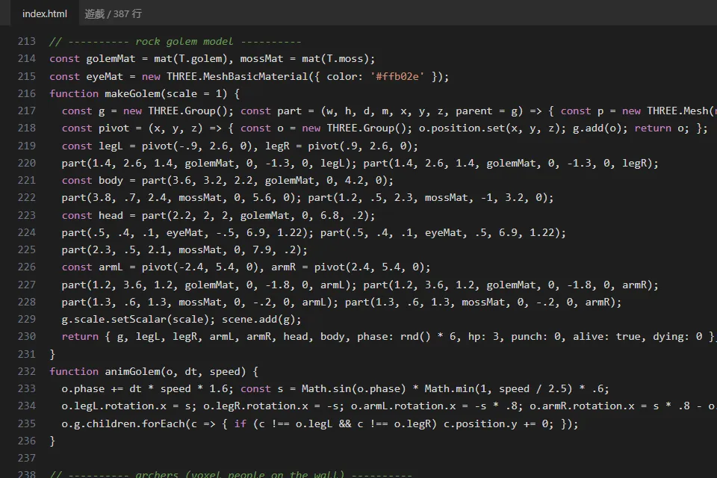This screenshot has height=478, width=717.
Task: Click the "遊戲 / 387 行" label
Action: pyautogui.click(x=113, y=13)
